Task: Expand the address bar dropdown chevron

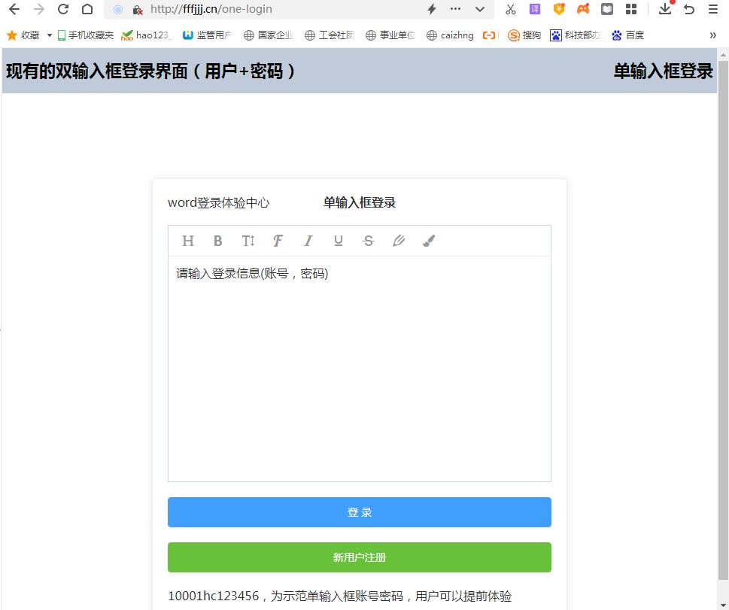Action: pyautogui.click(x=480, y=9)
